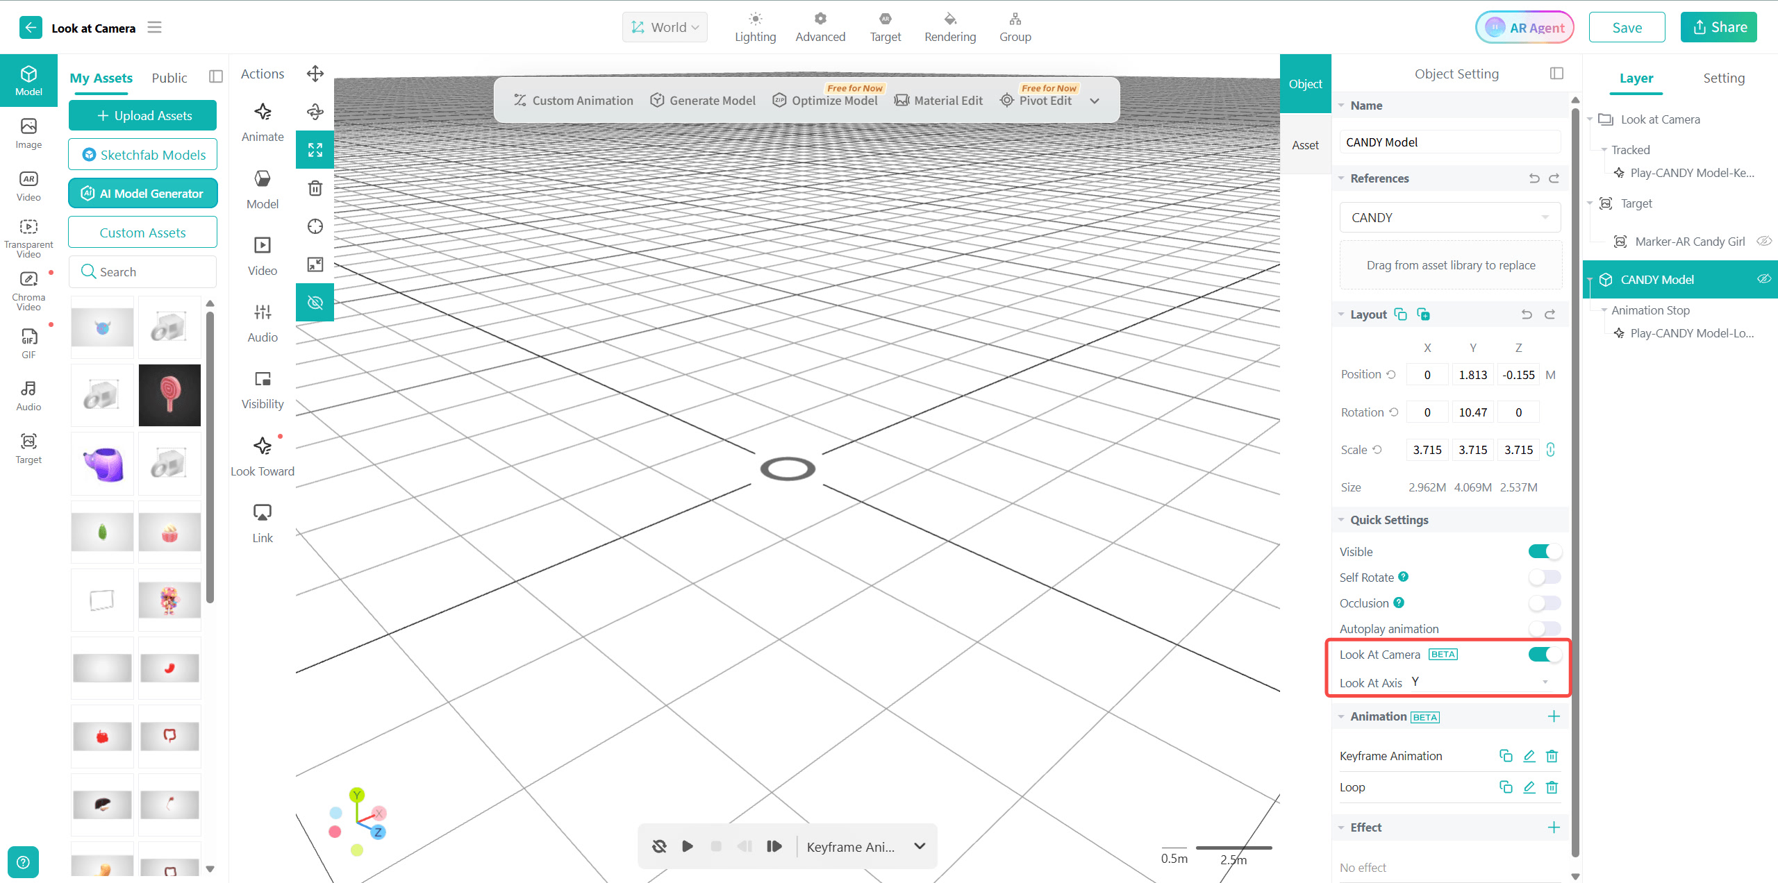Delete the Loop animation
The height and width of the screenshot is (883, 1778).
coord(1552,787)
